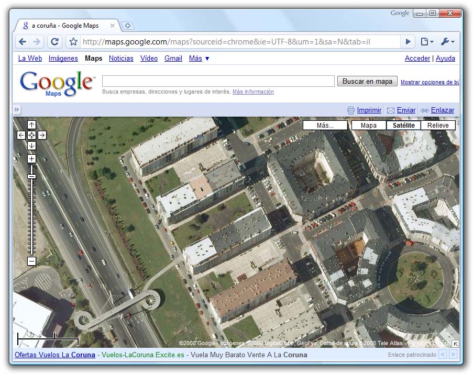Screen dimensions: 473x375
Task: Click the Vuelos-LaCoruna.Excite.es text
Action: pos(142,355)
